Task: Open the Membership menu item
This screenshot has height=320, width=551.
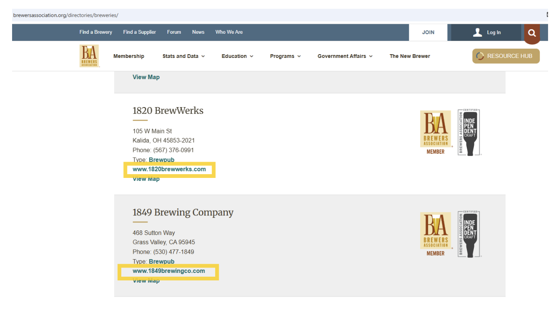Action: tap(128, 56)
